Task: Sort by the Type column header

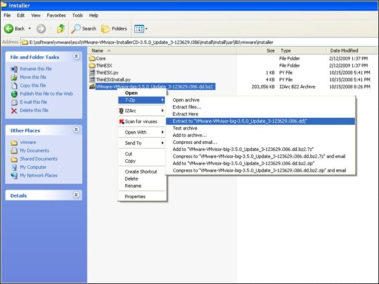Action: point(302,51)
